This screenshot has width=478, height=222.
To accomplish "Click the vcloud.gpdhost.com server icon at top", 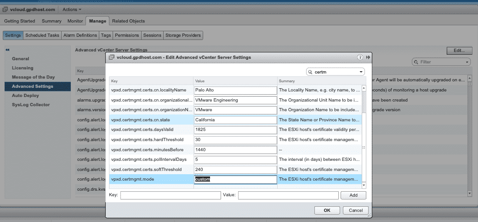I will (5, 9).
